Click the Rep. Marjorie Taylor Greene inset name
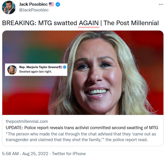 [x=39, y=67]
